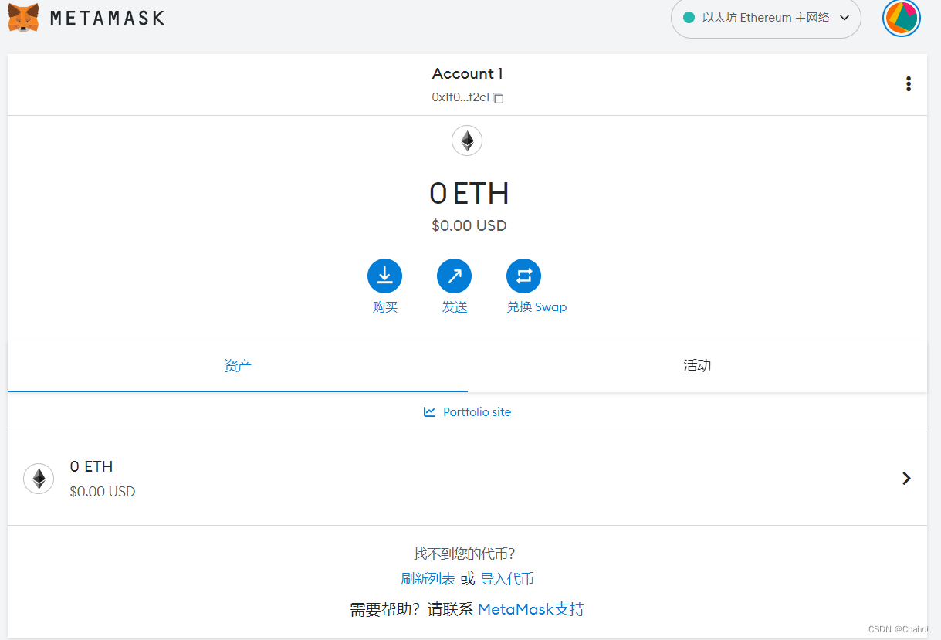The height and width of the screenshot is (640, 941).
Task: Copy the account address with the copy icon
Action: (499, 98)
